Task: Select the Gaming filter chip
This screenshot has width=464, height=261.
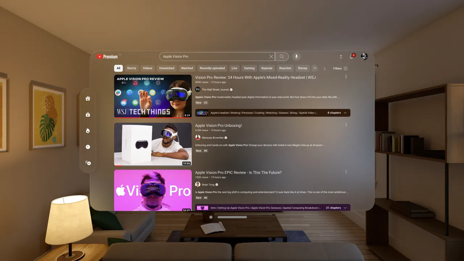Action: (x=249, y=68)
